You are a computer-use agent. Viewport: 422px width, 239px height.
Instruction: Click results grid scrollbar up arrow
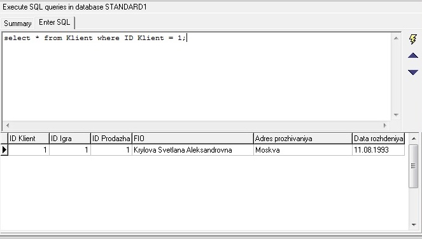coord(414,139)
